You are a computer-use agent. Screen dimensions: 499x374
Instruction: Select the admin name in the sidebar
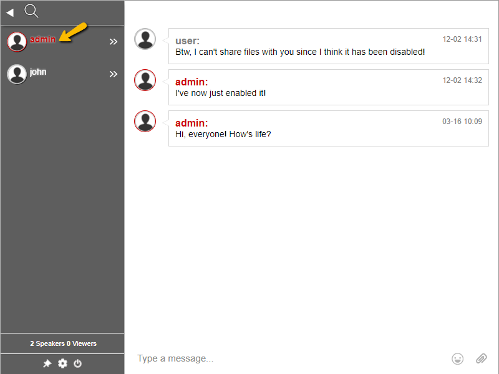(42, 39)
